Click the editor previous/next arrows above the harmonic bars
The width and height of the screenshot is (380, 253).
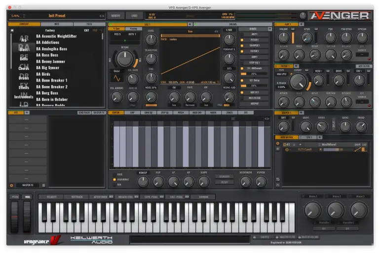pos(267,119)
